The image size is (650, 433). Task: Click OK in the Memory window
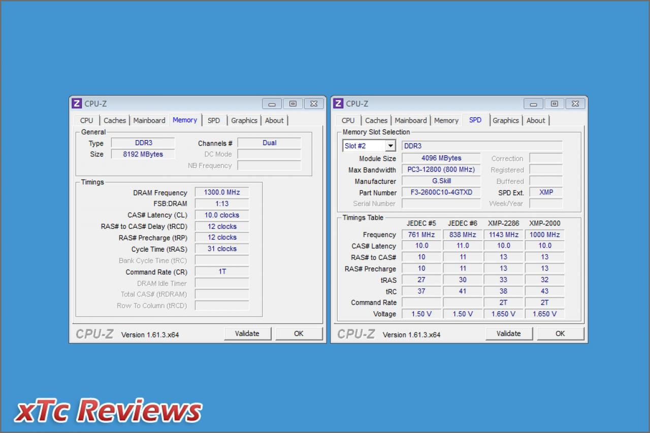click(299, 334)
